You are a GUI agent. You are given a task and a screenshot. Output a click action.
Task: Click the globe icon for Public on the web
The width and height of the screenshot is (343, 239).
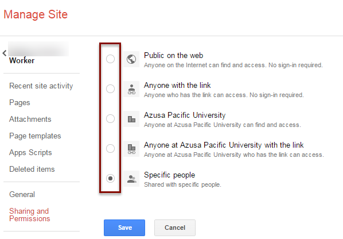click(131, 59)
